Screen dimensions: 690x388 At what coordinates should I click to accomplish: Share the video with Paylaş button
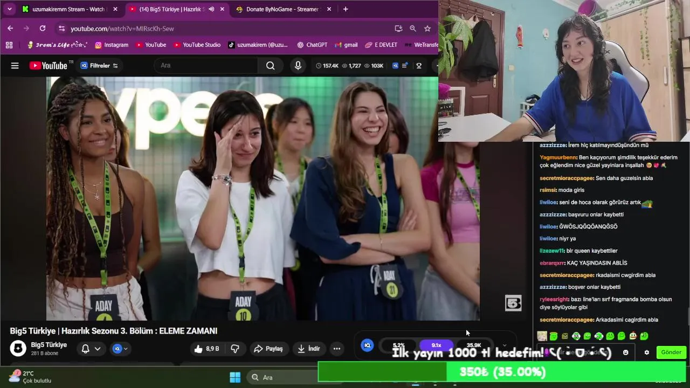[x=268, y=349]
